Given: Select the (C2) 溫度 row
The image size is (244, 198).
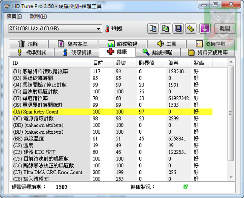Looking at the screenshot, I should [x=112, y=146].
